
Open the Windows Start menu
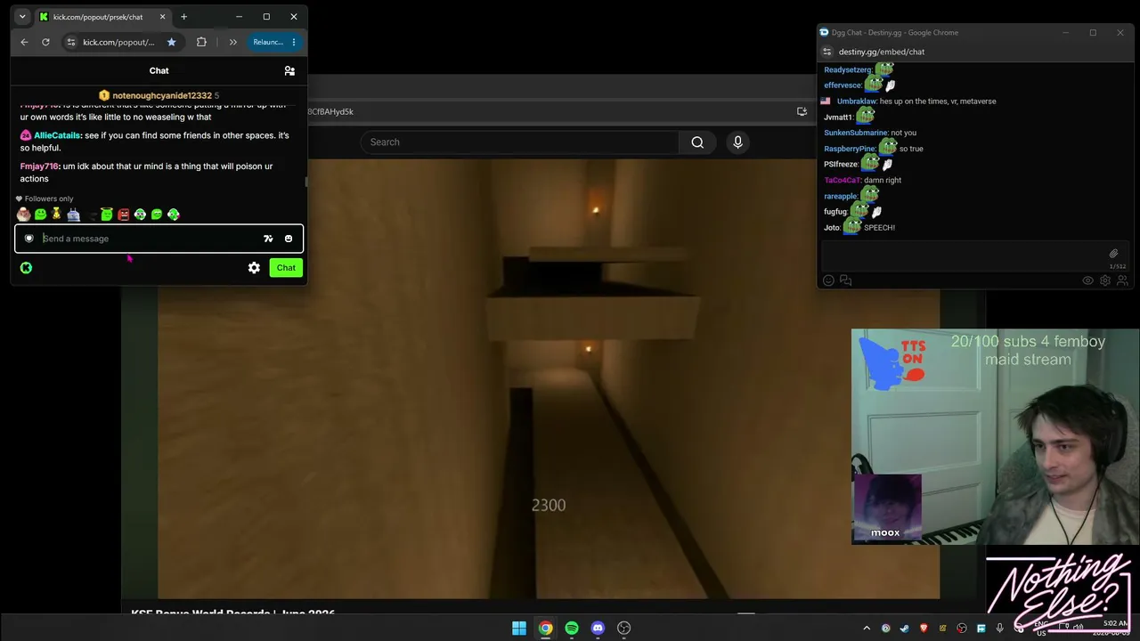(519, 628)
